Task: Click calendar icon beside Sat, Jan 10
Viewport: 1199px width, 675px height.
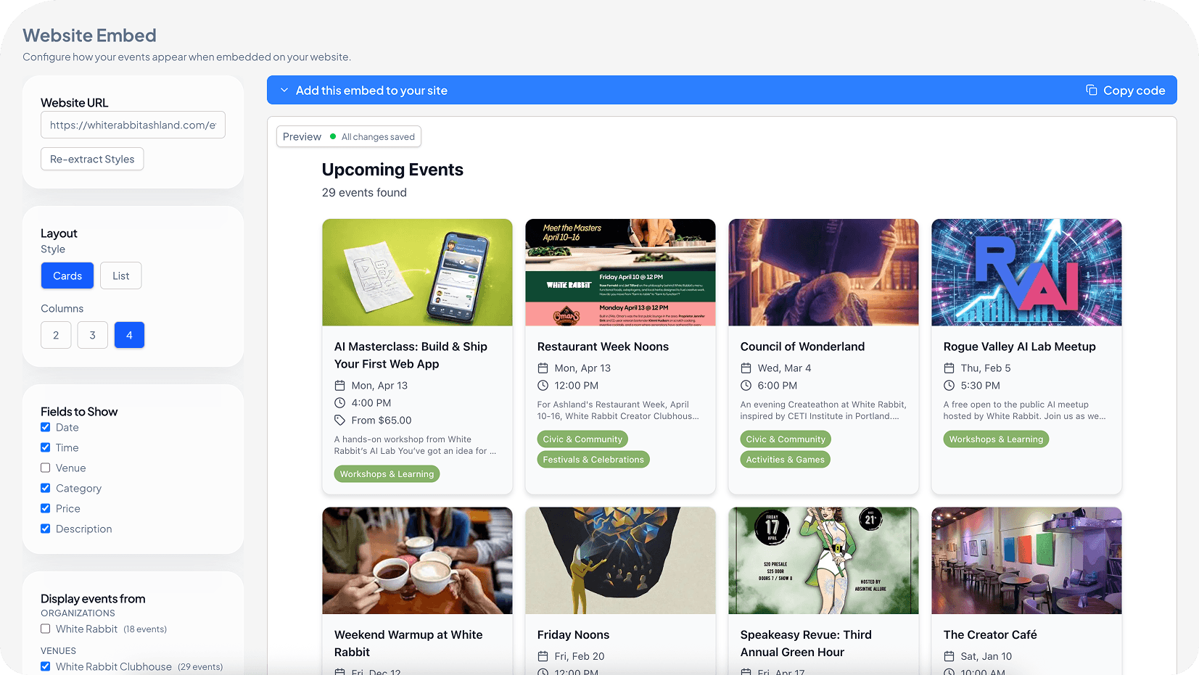Action: coord(949,656)
